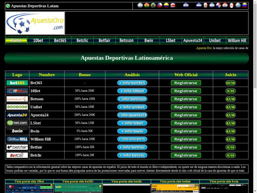Click Registrarse in the 10Bet row
This screenshot has width=257, height=193.
tap(186, 91)
